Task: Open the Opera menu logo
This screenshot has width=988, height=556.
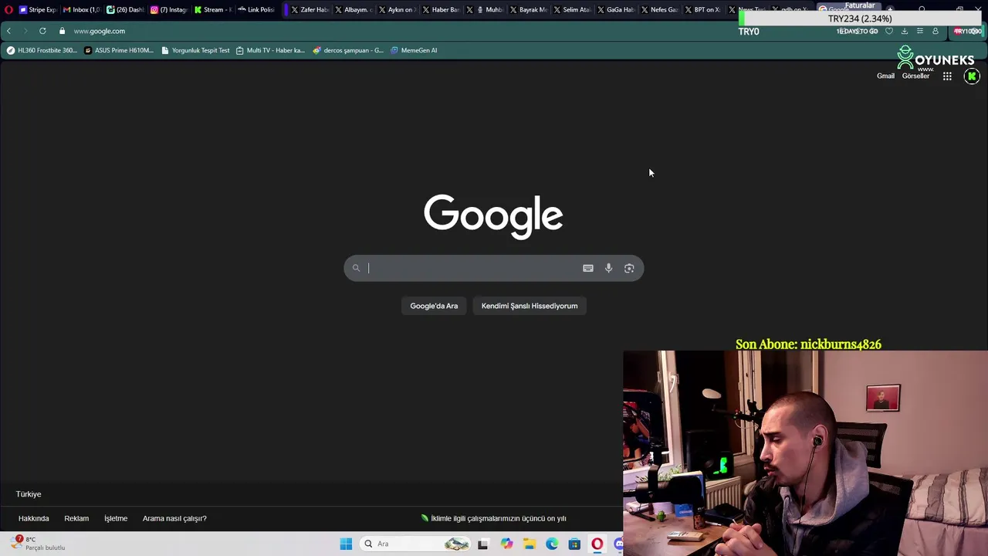Action: 8,9
